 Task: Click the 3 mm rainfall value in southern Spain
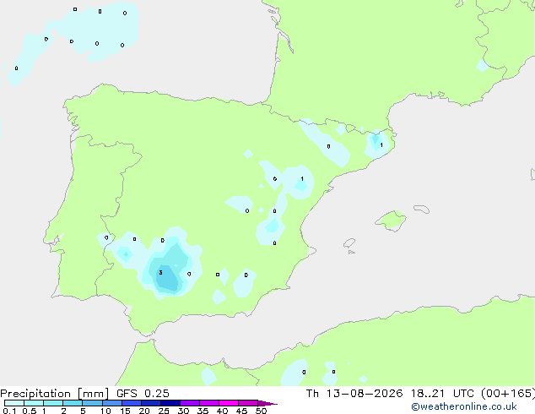160,273
